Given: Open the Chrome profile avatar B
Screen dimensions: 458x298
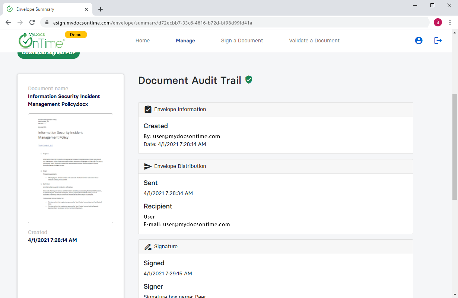Looking at the screenshot, I should coord(438,22).
